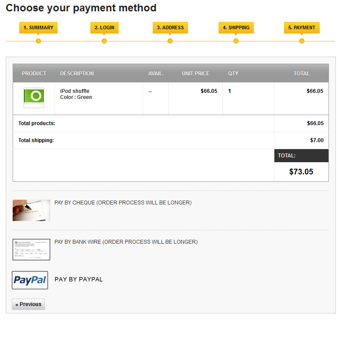Click the Address step progress dot
Viewport: 342px width, 344px height.
click(170, 41)
